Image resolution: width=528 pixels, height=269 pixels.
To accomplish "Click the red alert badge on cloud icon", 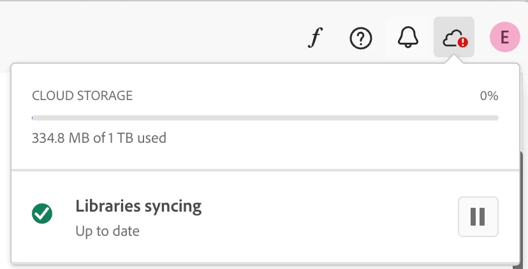I will (463, 43).
